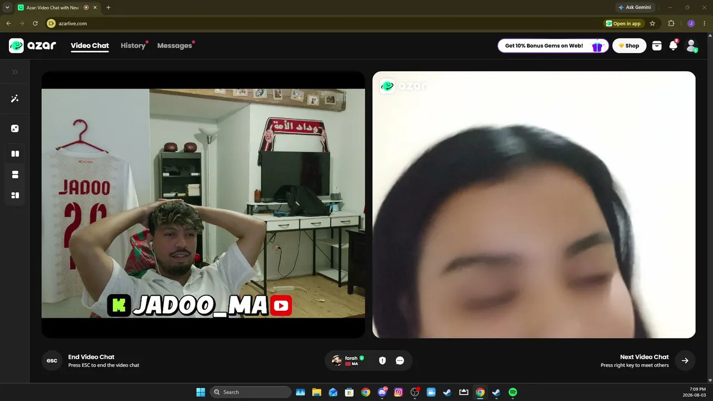Open the text chat bubble icon

(x=399, y=360)
